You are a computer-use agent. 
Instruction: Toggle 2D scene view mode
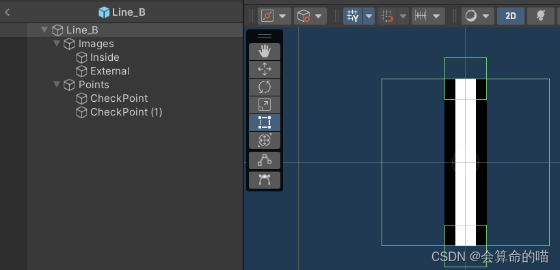tap(511, 16)
